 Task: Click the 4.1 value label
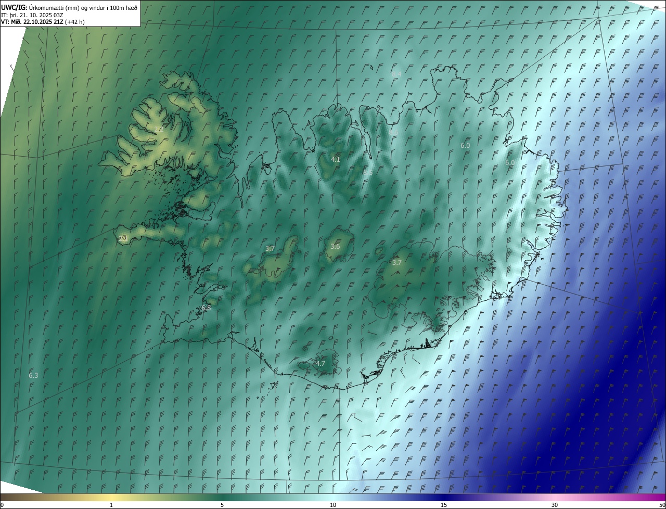336,159
